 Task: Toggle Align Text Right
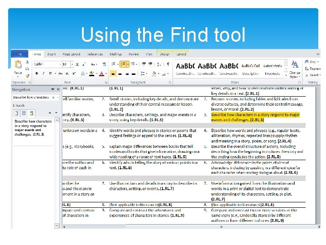coord(127,73)
